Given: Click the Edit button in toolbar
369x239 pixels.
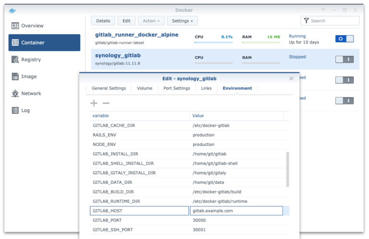Looking at the screenshot, I should (126, 21).
